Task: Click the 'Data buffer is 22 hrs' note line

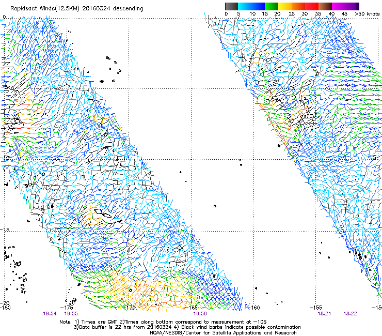Action: 187,327
